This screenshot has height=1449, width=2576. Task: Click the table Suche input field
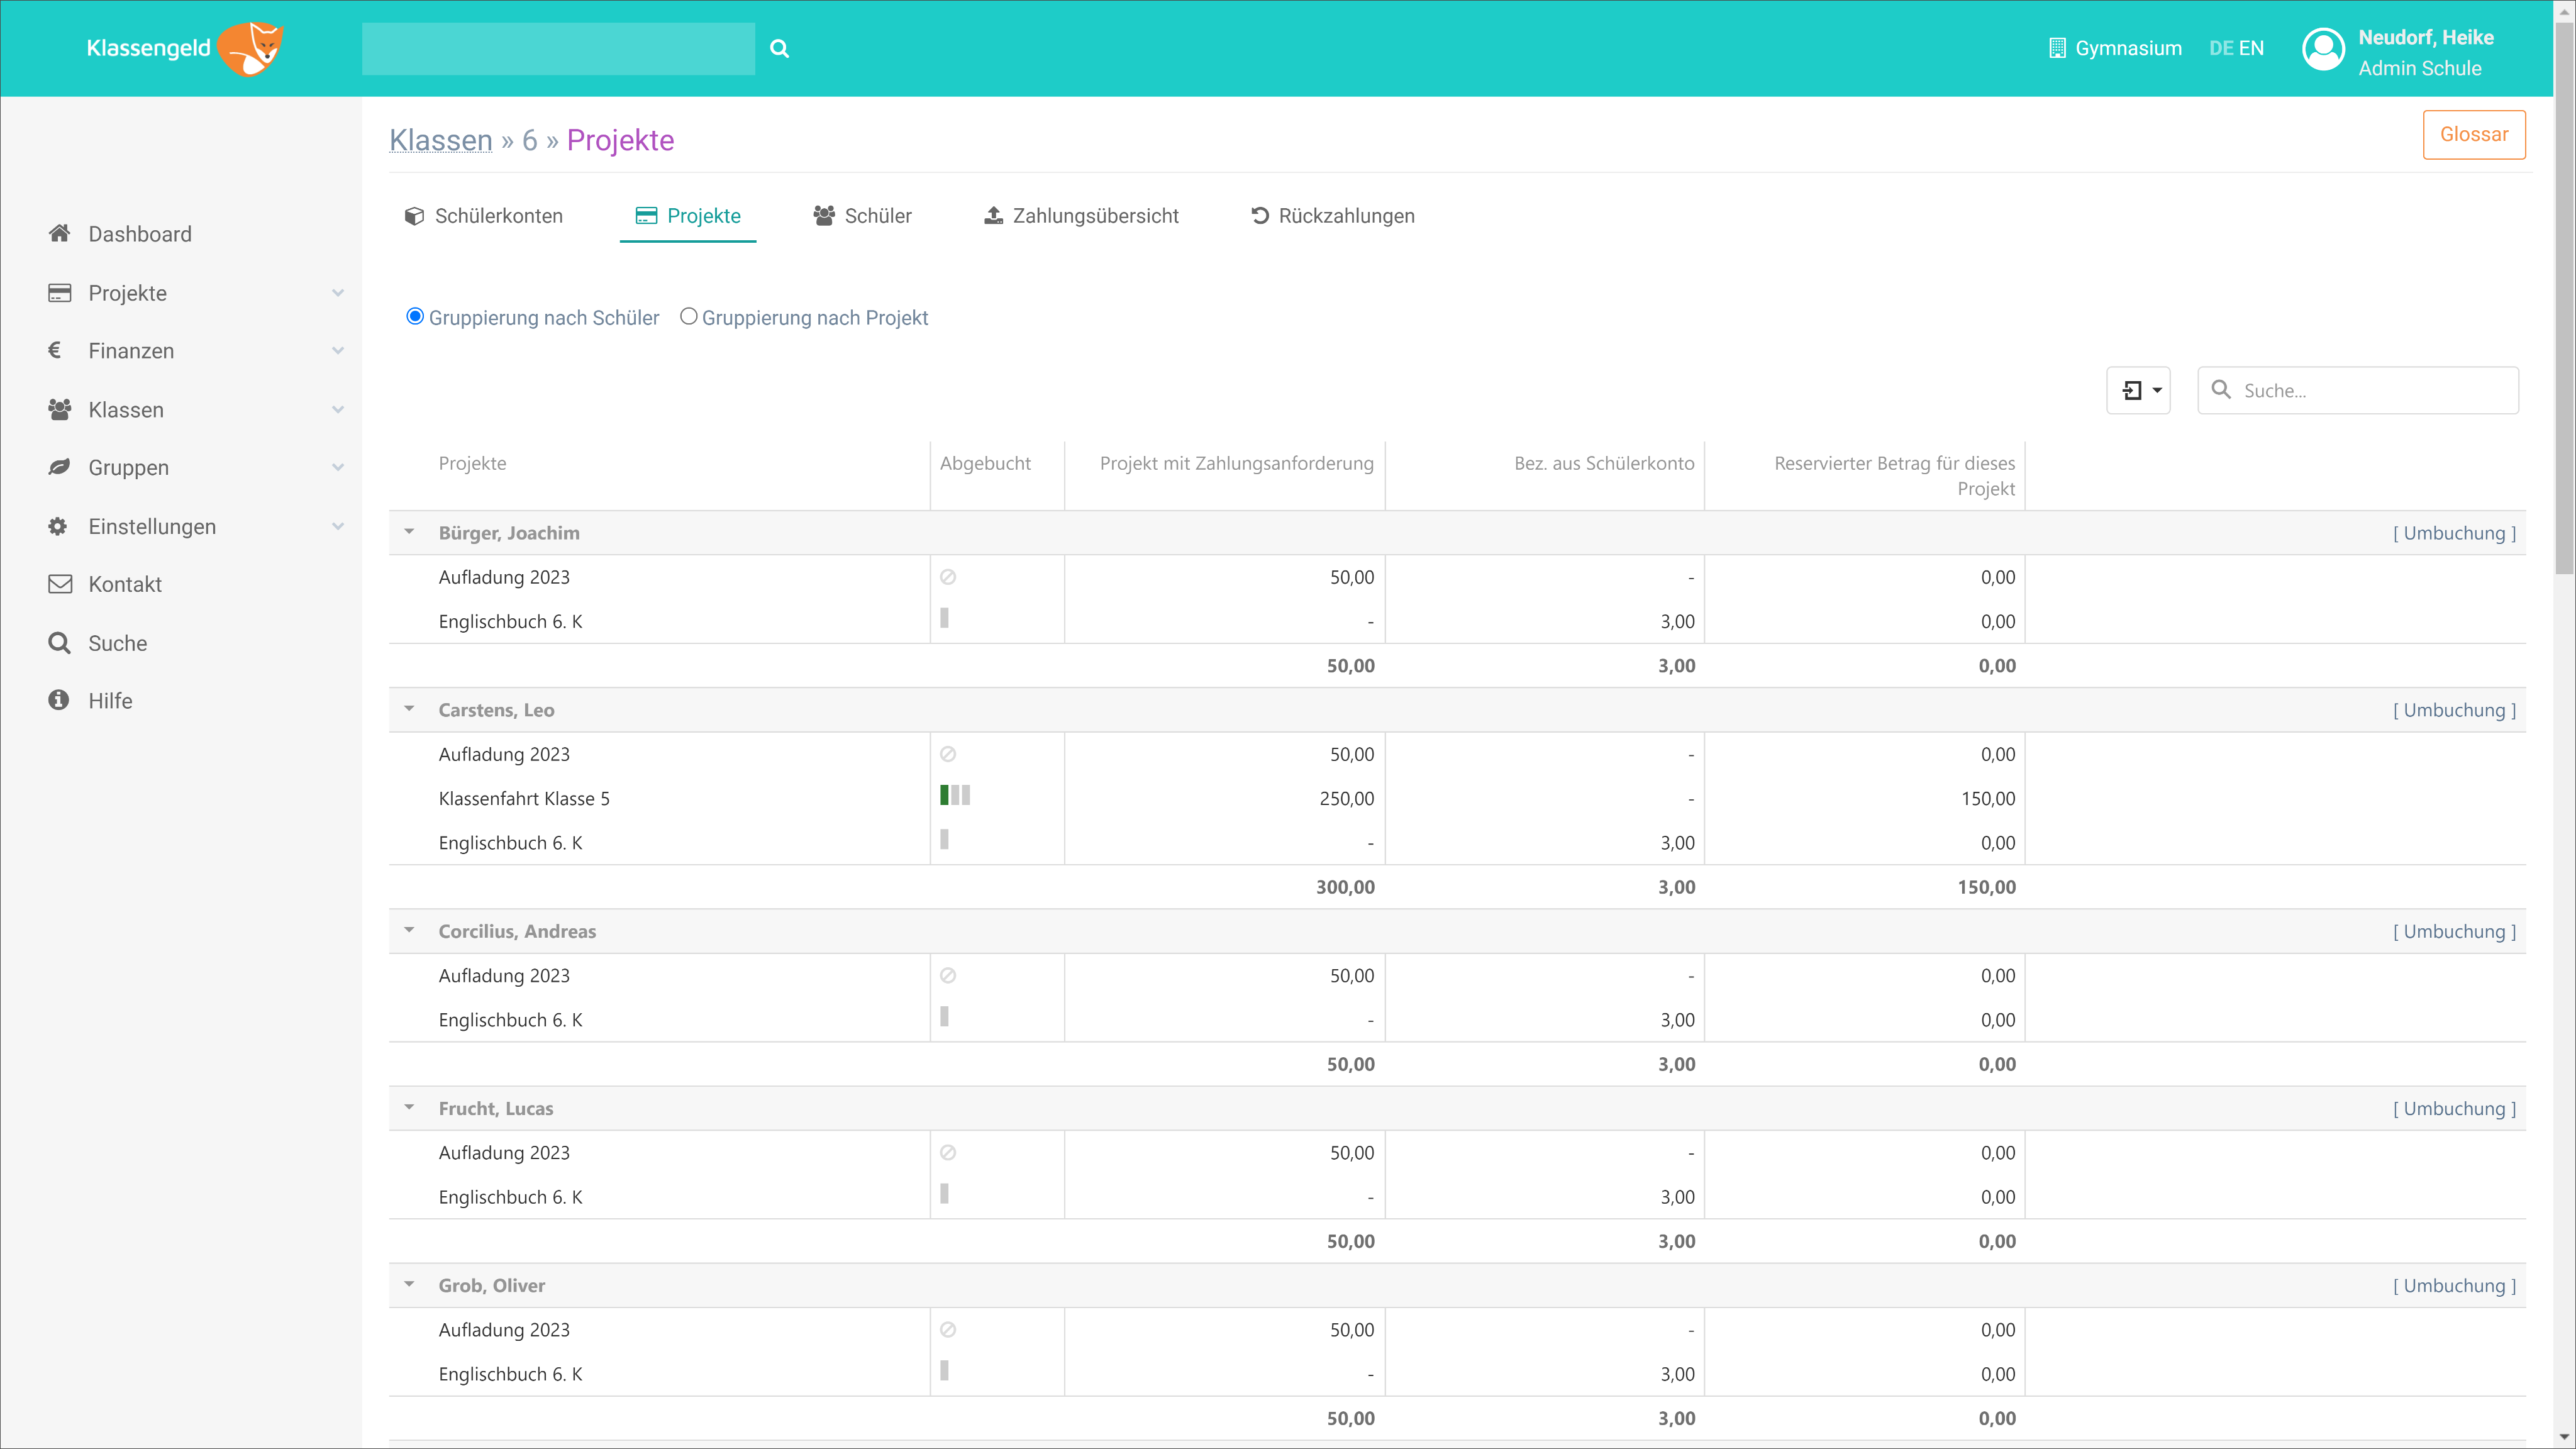2358,390
